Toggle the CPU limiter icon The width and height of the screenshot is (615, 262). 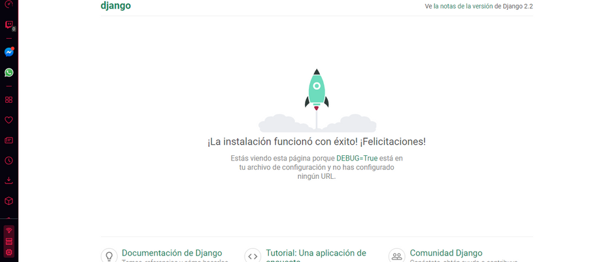coord(9,252)
